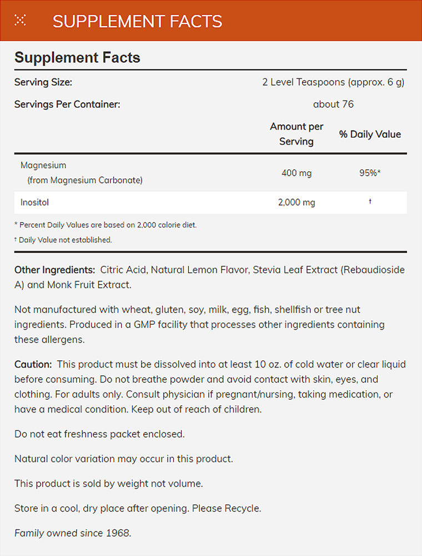Click the 2,000 mg inositol amount

pos(297,203)
